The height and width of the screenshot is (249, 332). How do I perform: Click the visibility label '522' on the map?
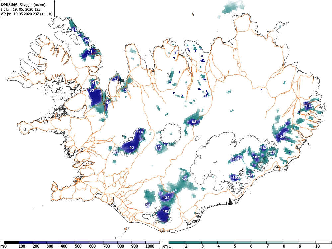coord(185,179)
